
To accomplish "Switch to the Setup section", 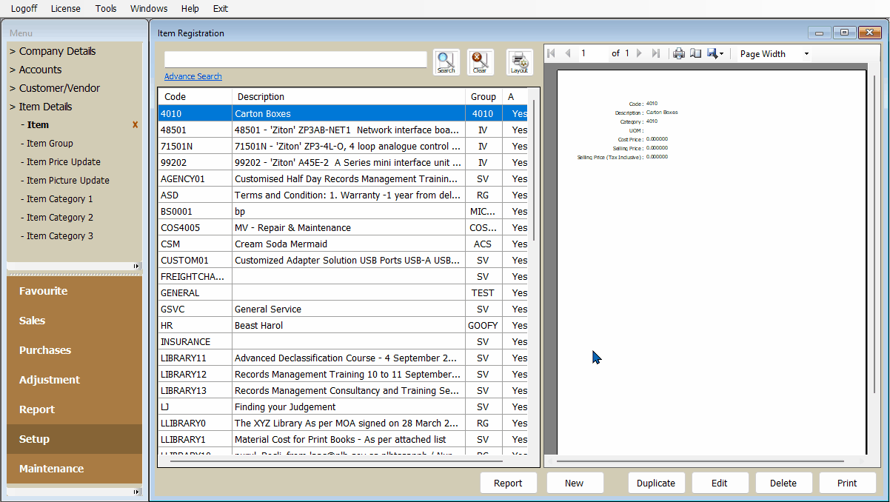I will coord(74,439).
